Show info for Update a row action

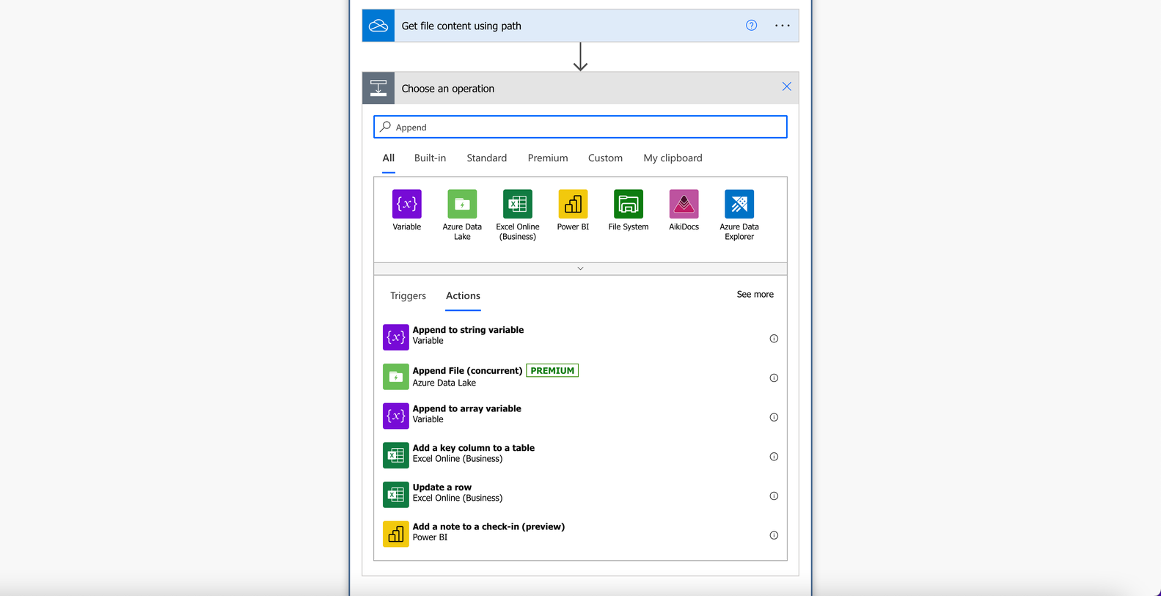774,496
